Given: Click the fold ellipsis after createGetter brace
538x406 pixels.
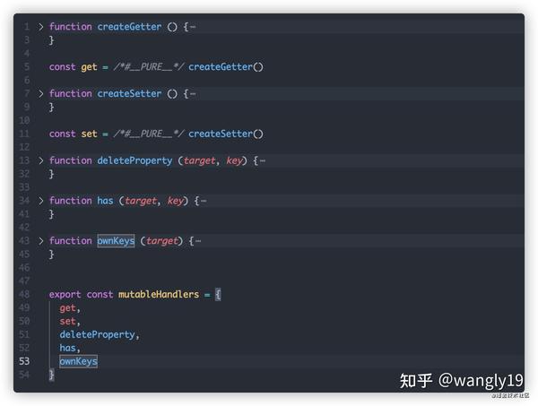Looking at the screenshot, I should 192,27.
